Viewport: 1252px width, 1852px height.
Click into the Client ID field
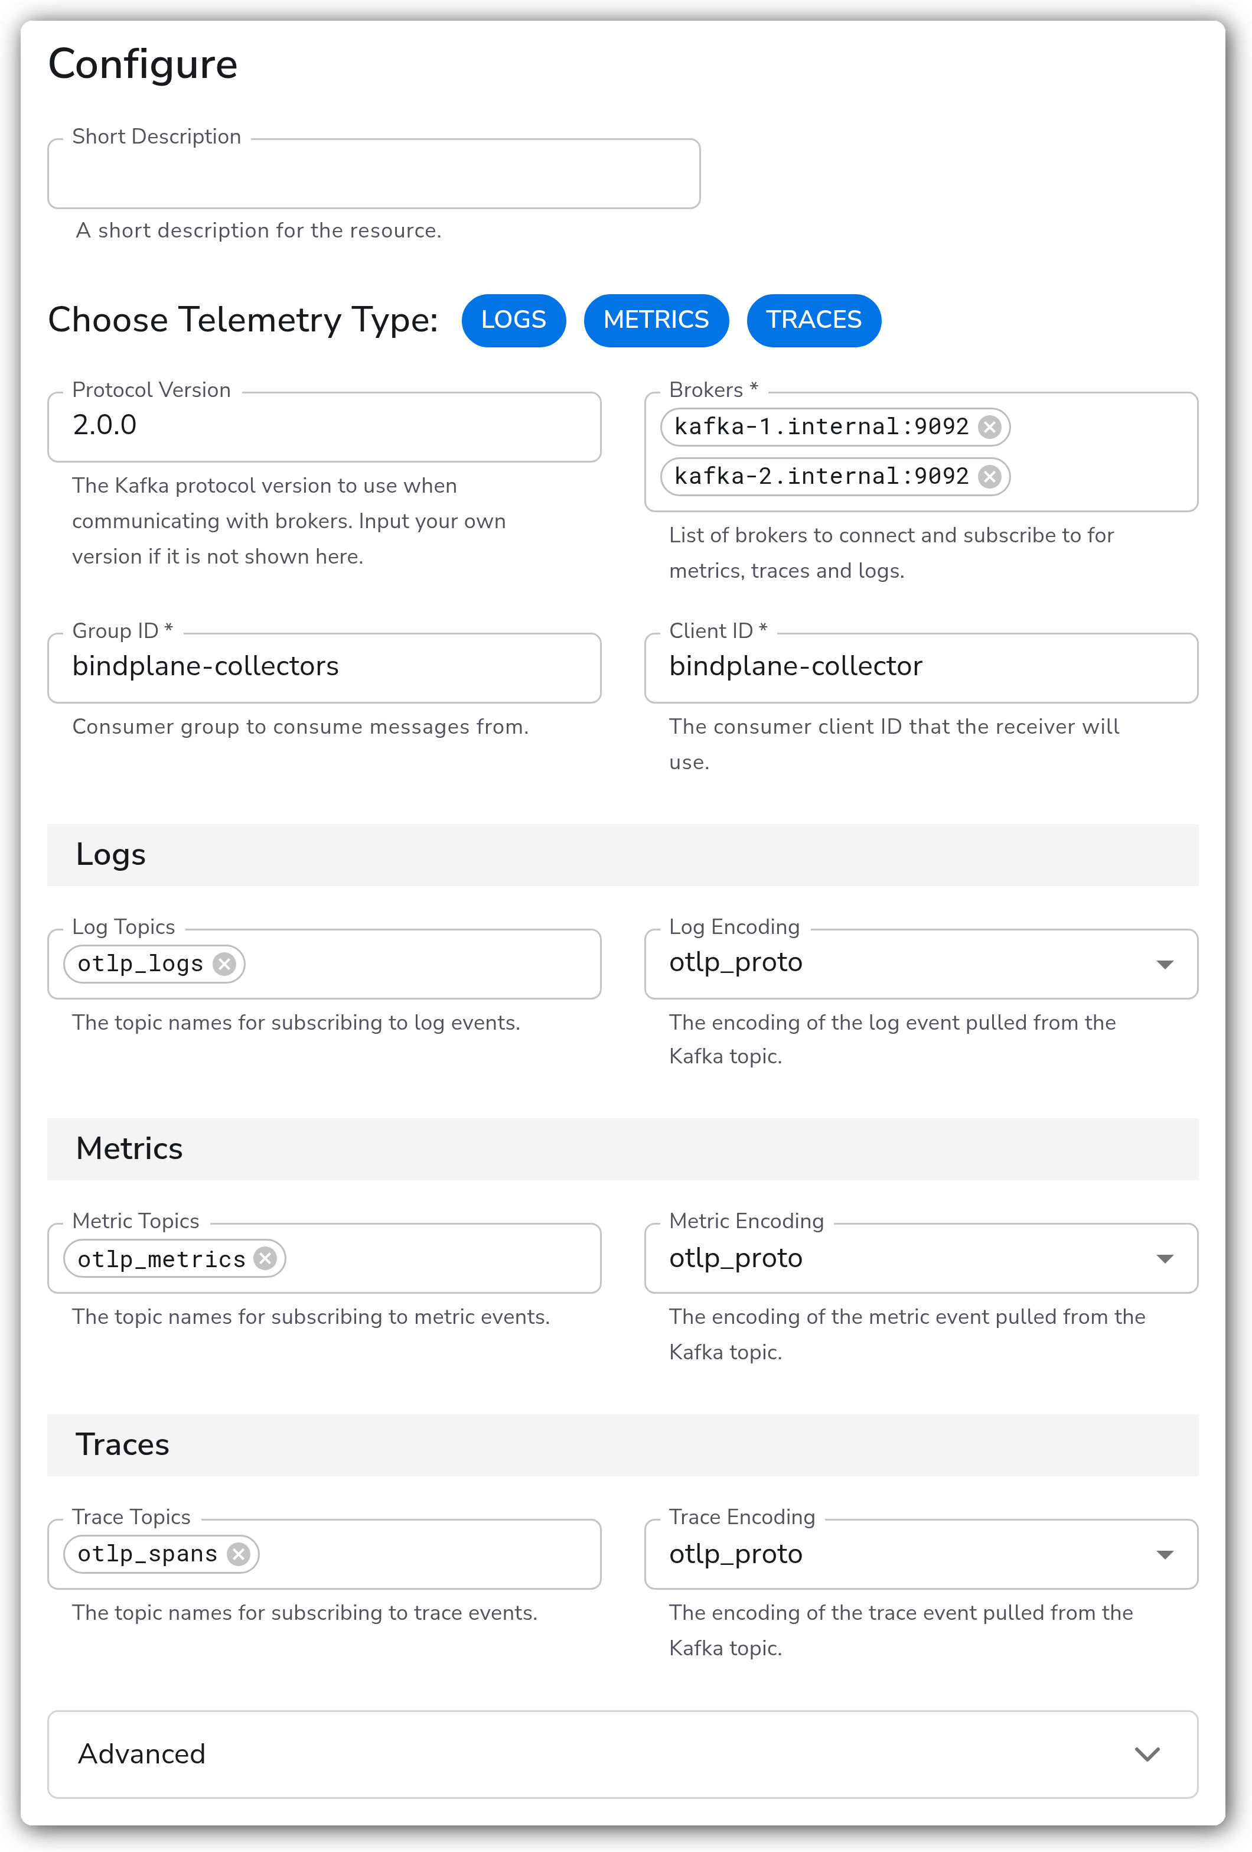pos(921,668)
